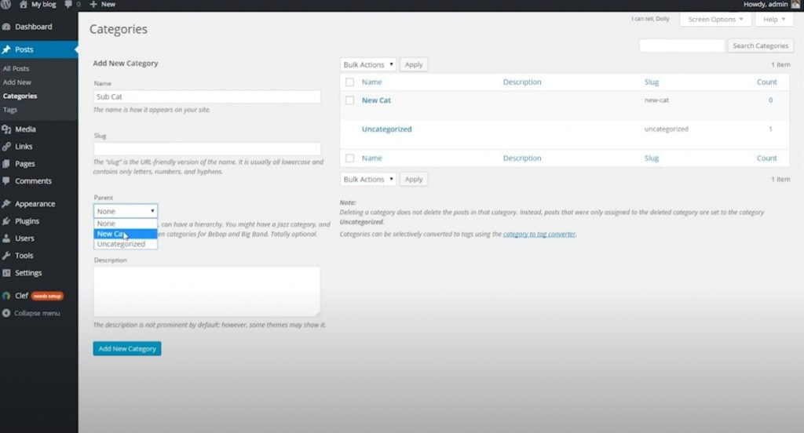Click the Plugins icon in sidebar
804x433 pixels.
(x=6, y=221)
